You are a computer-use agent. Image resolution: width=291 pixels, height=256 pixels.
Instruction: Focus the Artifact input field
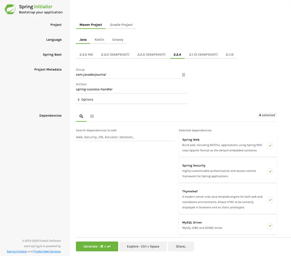[x=132, y=89]
